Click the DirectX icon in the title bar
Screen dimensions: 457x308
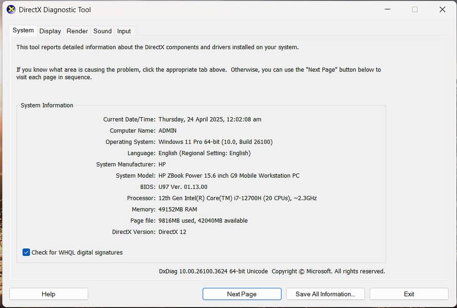click(x=11, y=9)
